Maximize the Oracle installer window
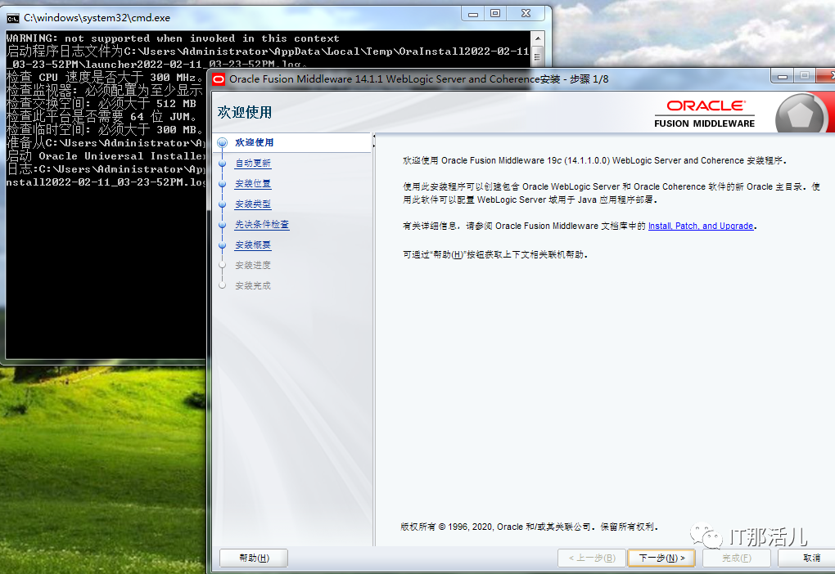The height and width of the screenshot is (574, 835). click(805, 77)
